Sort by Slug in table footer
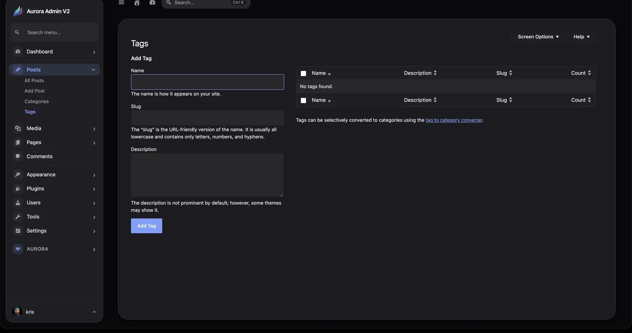 pyautogui.click(x=504, y=100)
